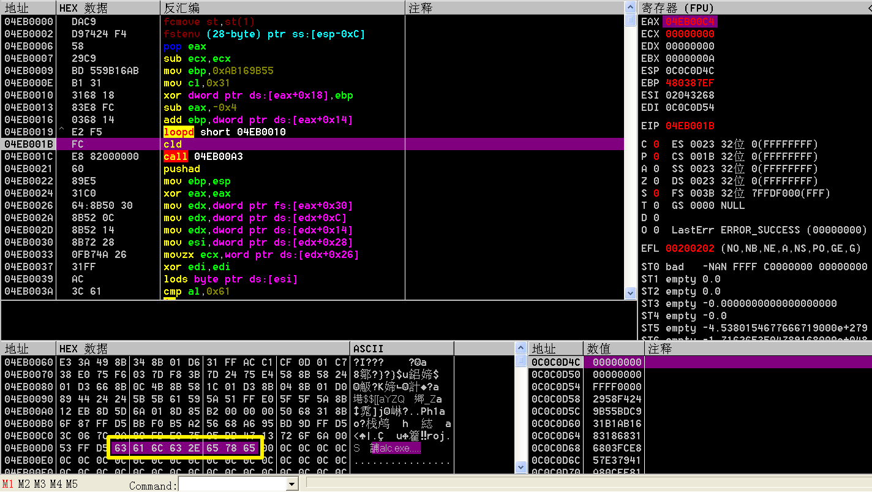
Task: Click the 地址 header in the stack pane
Action: pyautogui.click(x=555, y=349)
